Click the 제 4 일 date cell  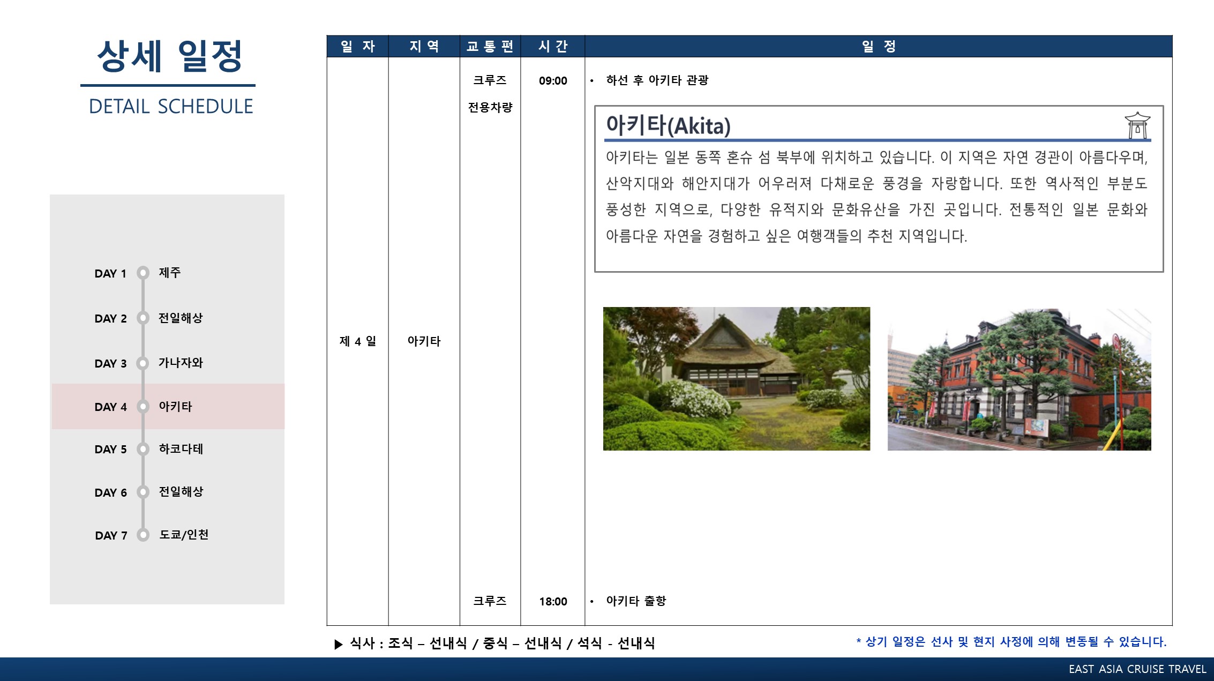coord(358,341)
